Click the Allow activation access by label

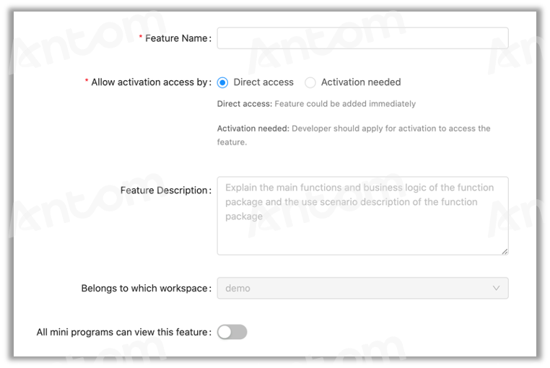tap(151, 82)
